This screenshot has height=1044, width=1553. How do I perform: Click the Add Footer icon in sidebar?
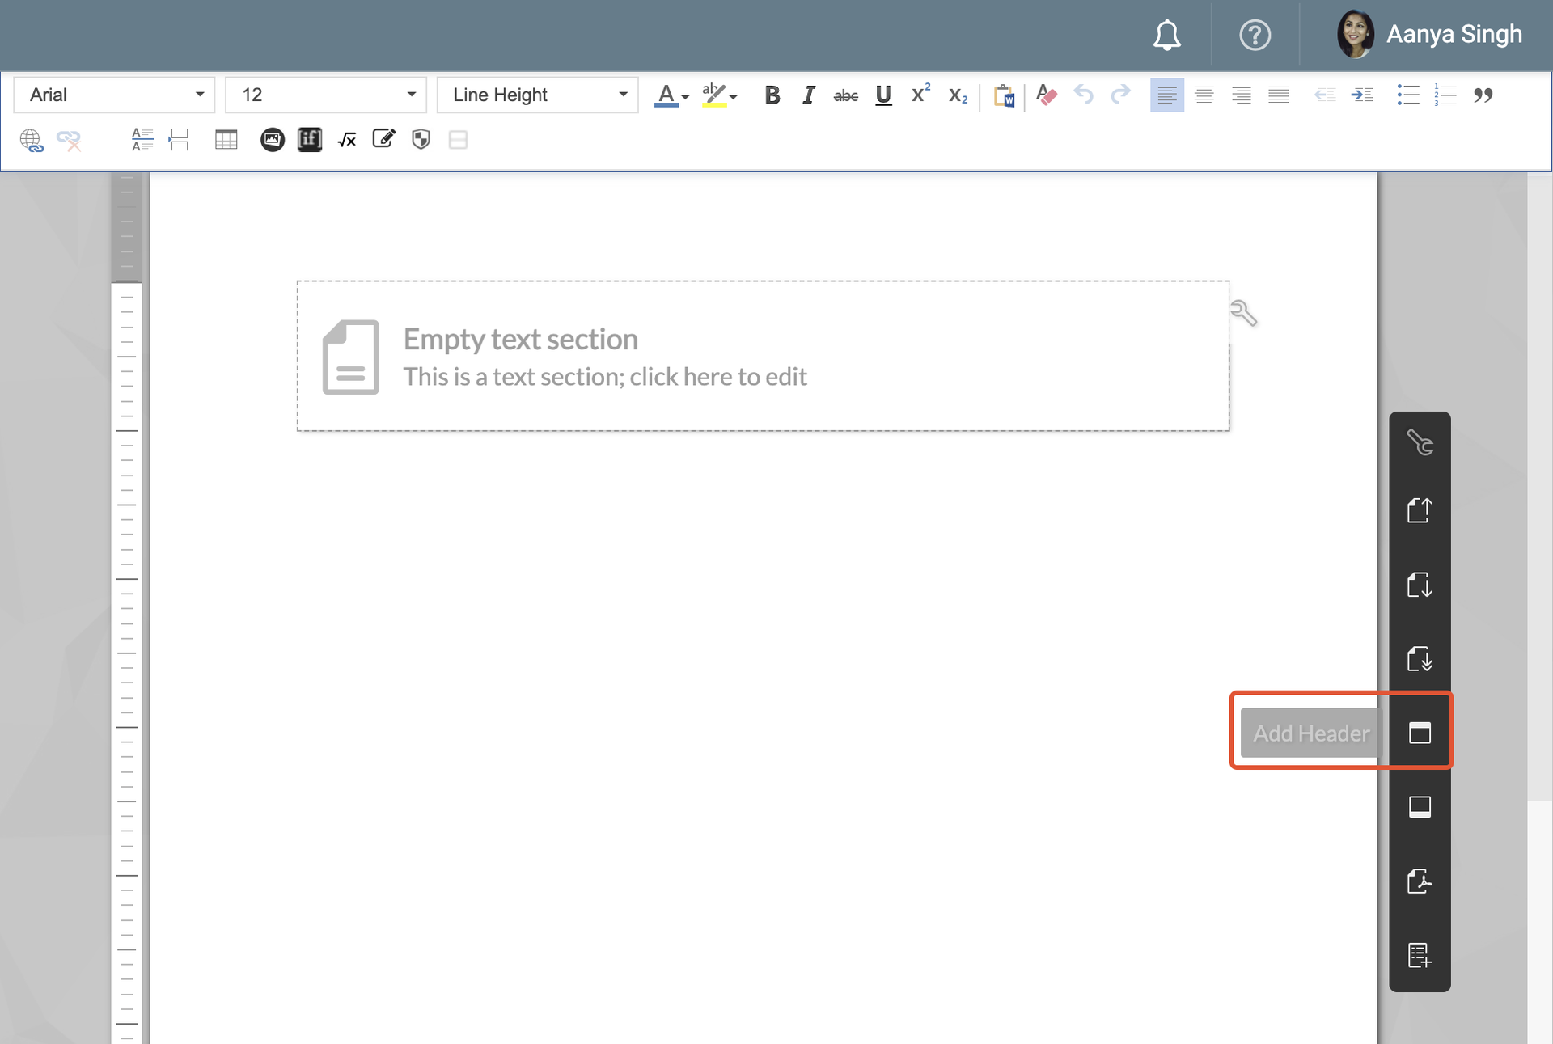pyautogui.click(x=1420, y=807)
